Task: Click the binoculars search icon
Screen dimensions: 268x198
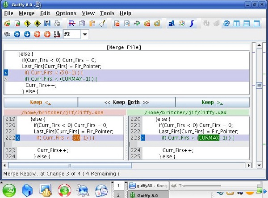Action: click(7, 34)
